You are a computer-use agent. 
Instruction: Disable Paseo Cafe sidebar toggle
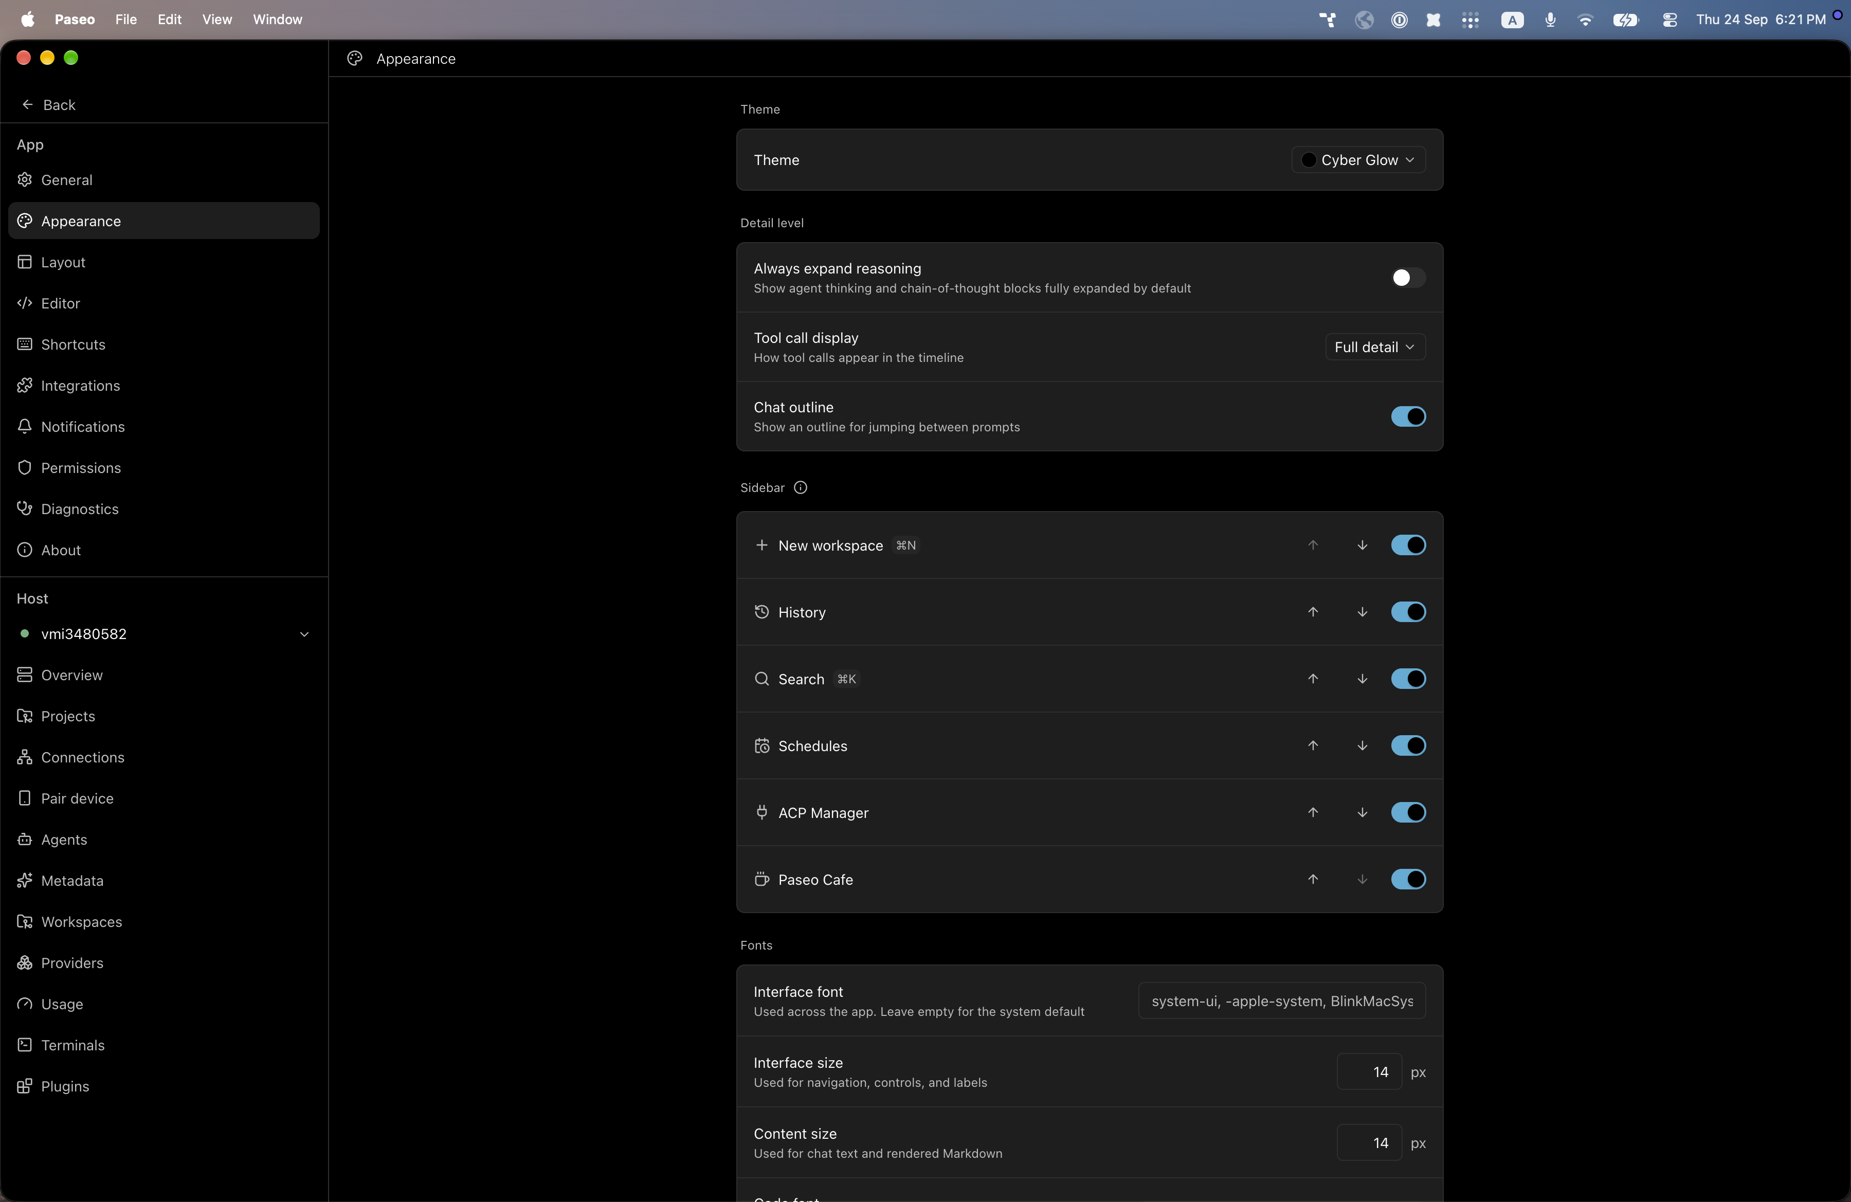point(1408,879)
